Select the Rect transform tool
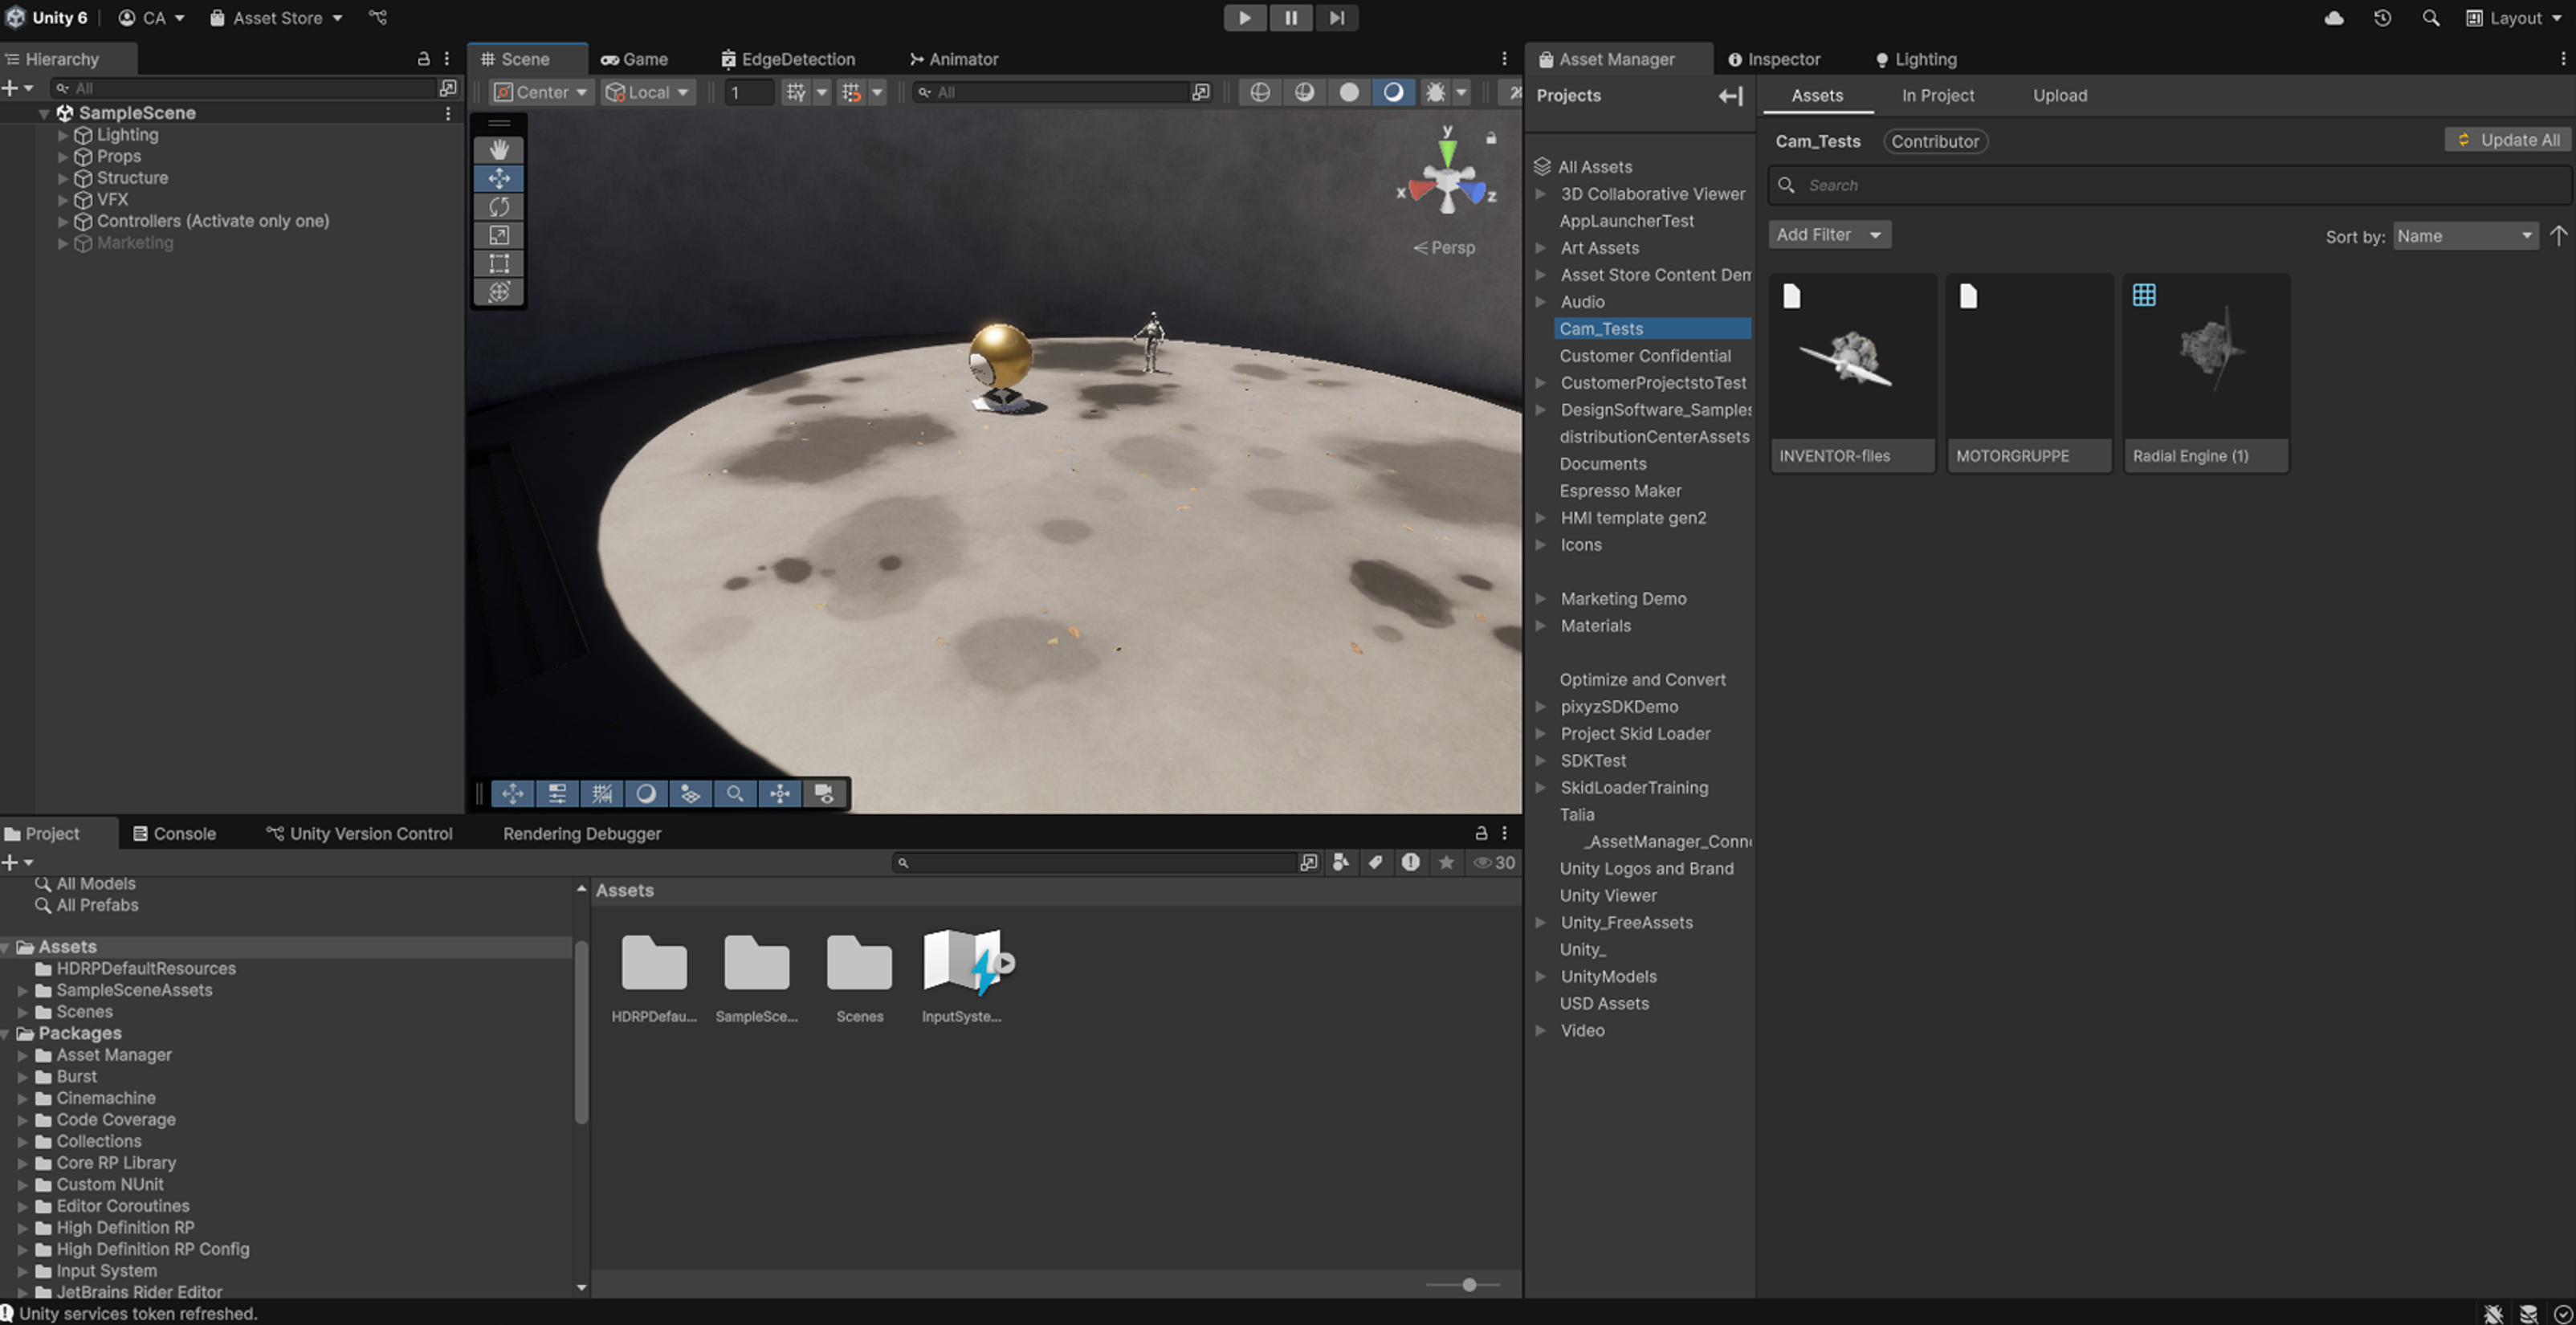 tap(499, 263)
